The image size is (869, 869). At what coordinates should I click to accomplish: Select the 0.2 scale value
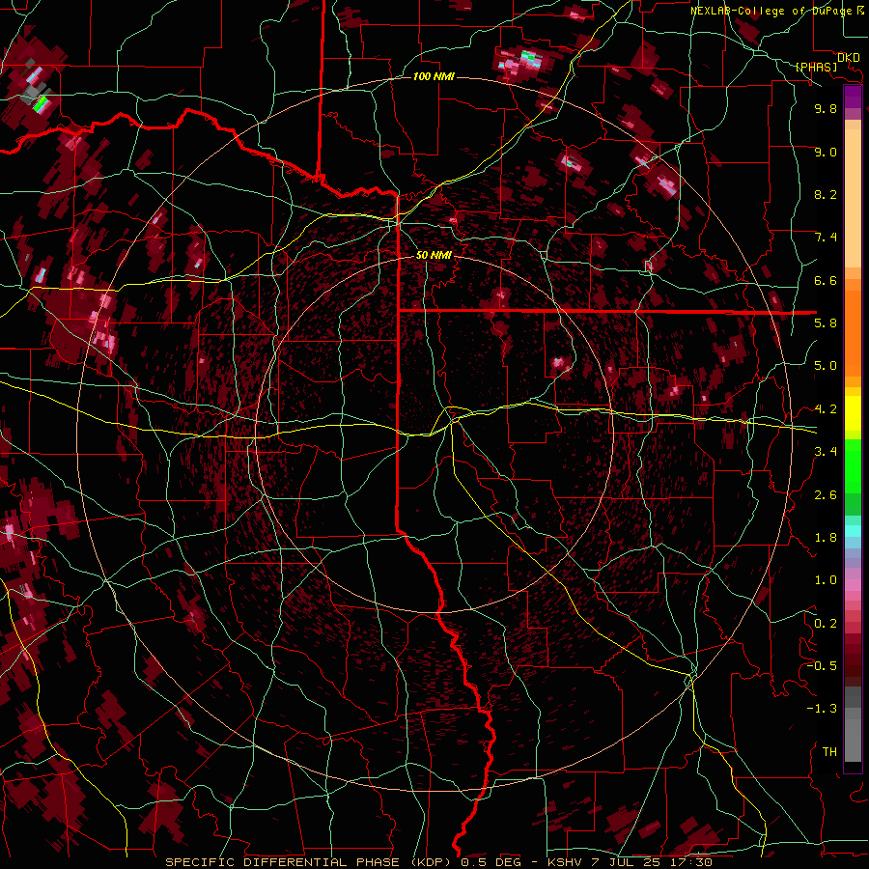pos(826,624)
